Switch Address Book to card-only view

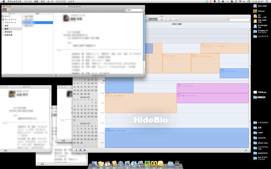(x=8, y=10)
